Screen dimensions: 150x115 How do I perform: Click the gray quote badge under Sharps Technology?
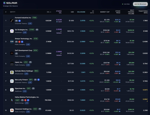tap(16, 42)
